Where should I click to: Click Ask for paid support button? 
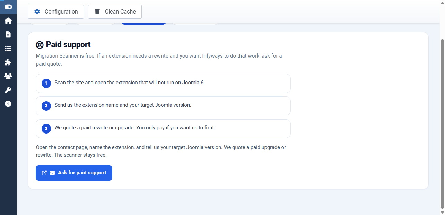pyautogui.click(x=74, y=173)
